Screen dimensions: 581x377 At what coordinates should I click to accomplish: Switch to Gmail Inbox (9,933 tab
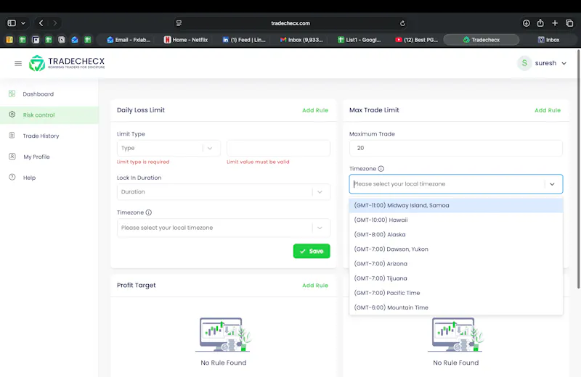coord(301,40)
